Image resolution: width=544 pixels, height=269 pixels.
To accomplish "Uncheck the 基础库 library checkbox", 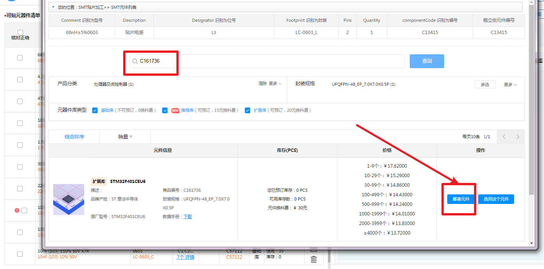I will [95, 110].
